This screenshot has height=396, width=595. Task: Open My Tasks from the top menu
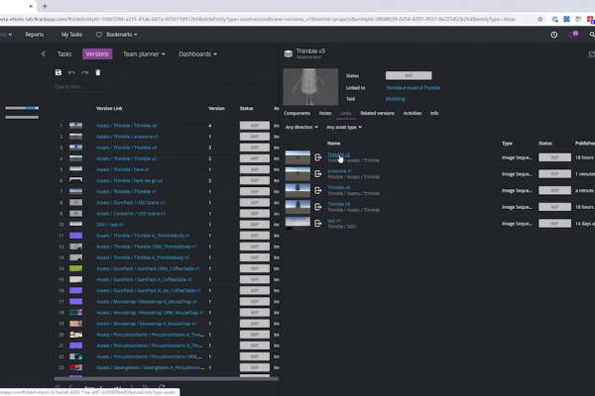(71, 35)
